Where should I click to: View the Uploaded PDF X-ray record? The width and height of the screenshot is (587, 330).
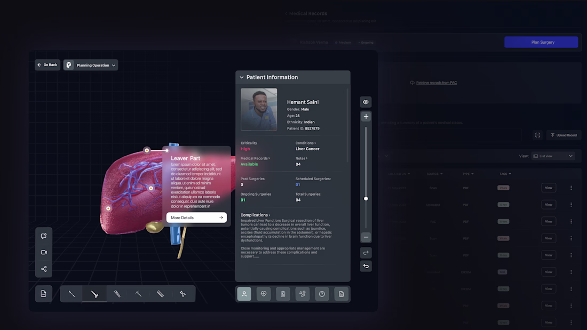(549, 205)
